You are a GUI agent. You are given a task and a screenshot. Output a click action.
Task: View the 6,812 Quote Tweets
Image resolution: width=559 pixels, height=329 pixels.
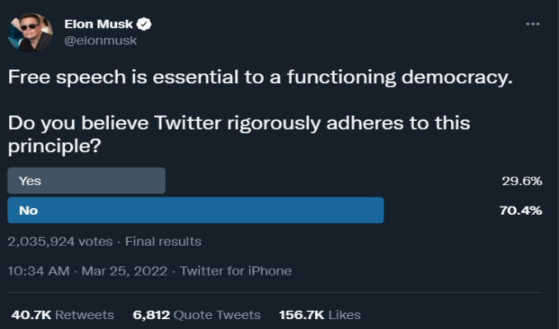[x=196, y=314]
